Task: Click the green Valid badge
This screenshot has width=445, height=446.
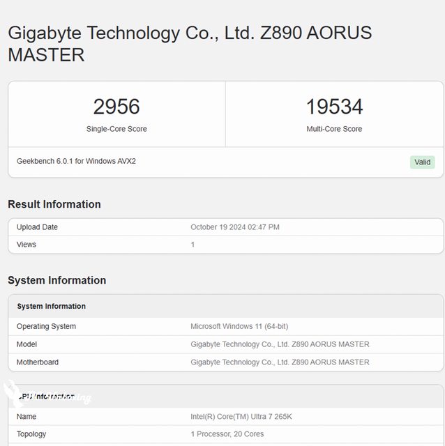Action: [x=422, y=162]
